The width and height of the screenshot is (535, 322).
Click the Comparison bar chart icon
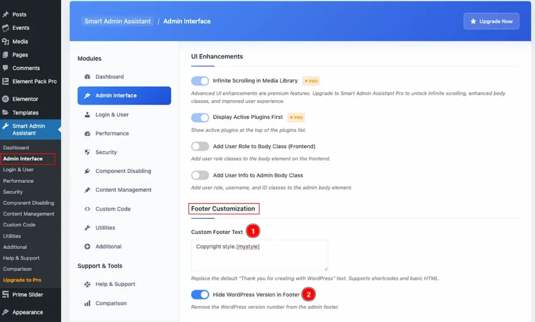coord(87,303)
